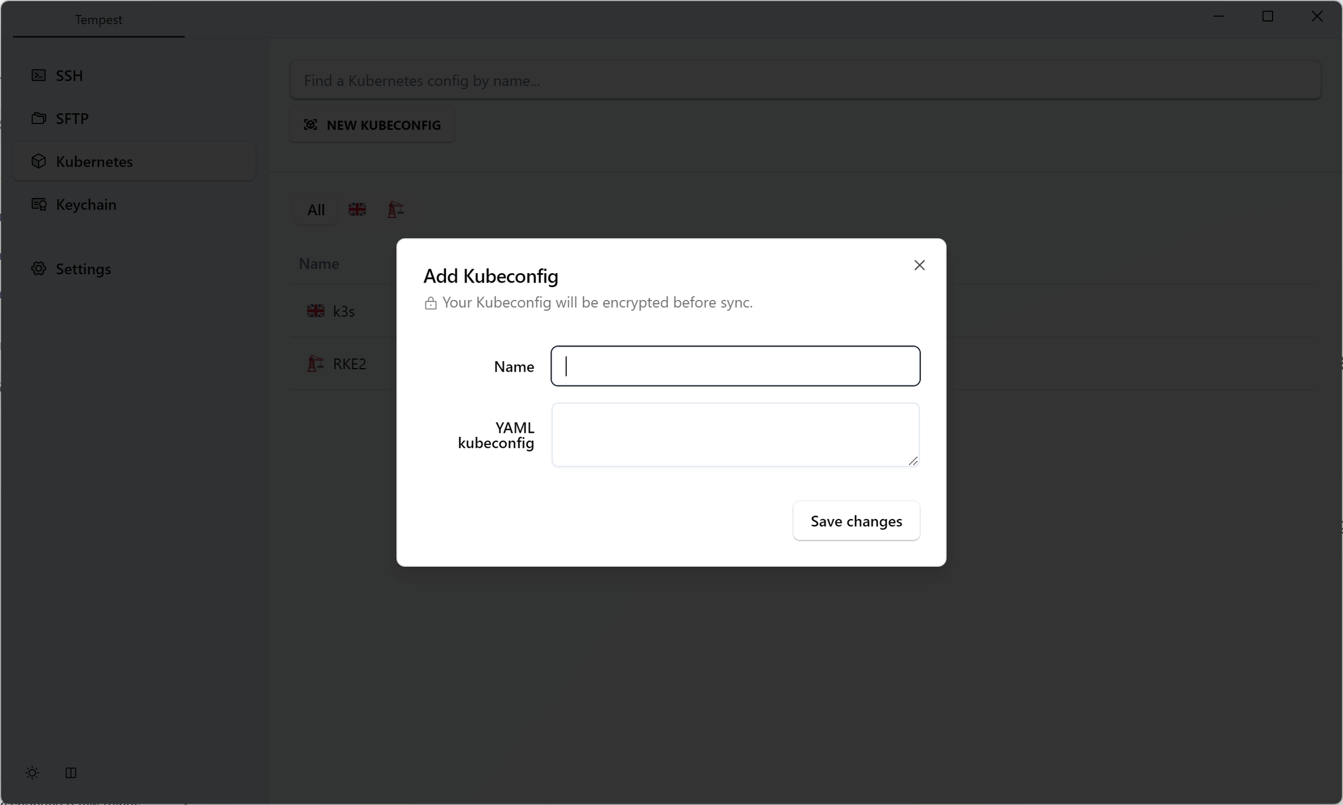The image size is (1343, 805).
Task: Click the SFTP folder icon
Action: point(38,119)
